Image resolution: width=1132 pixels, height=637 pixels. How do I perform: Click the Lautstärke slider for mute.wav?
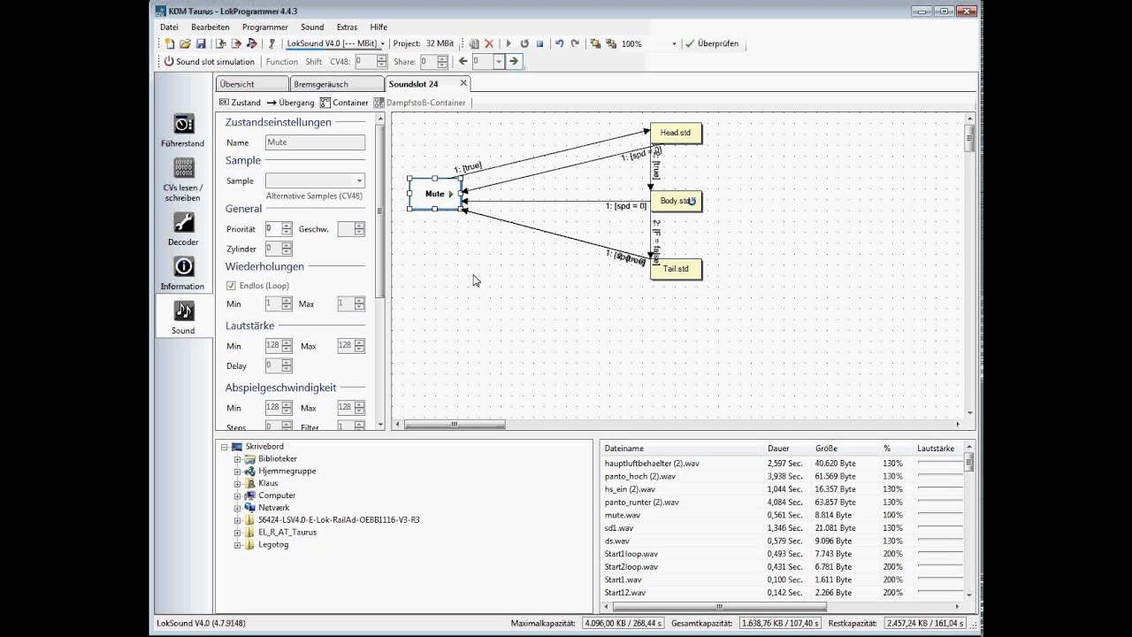tap(939, 515)
